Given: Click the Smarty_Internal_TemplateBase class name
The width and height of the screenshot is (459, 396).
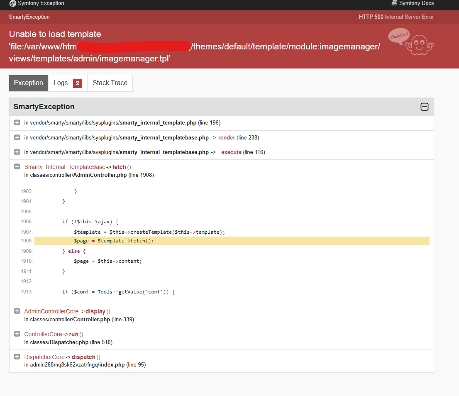Looking at the screenshot, I should point(65,167).
